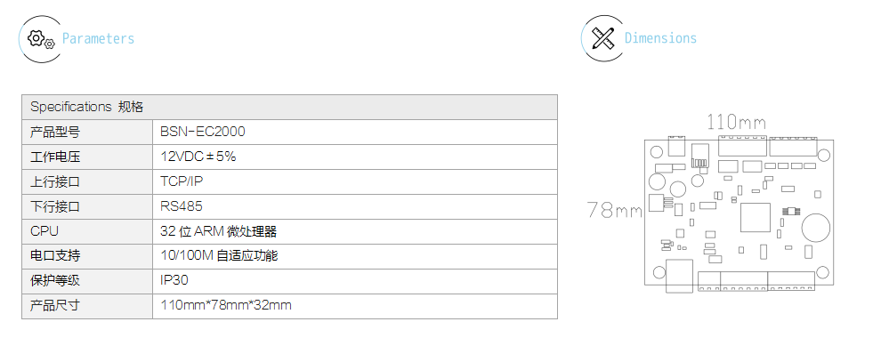
Task: Click the 110mm*78mm*32mm size cell
Action: 355,306
